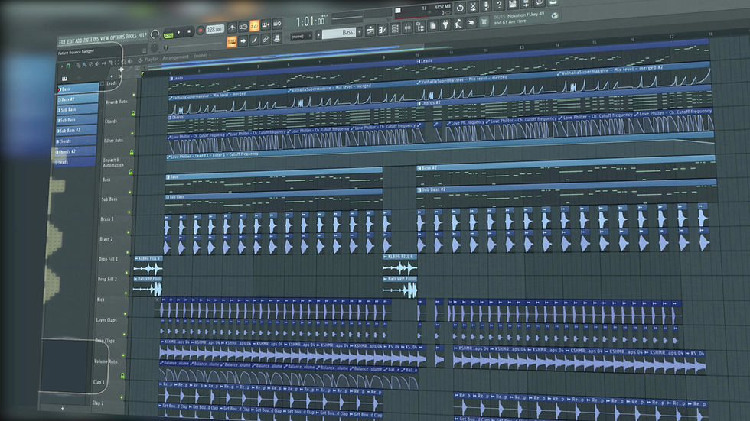Open the Channel rack icon
750x421 pixels.
[x=395, y=29]
